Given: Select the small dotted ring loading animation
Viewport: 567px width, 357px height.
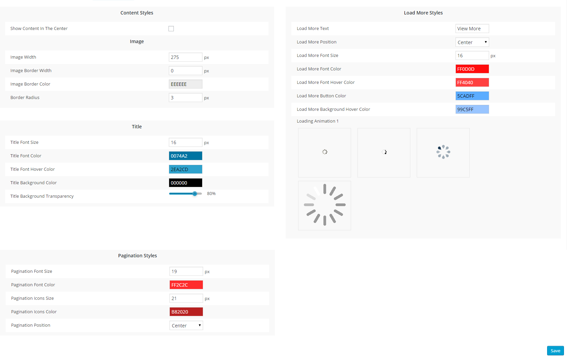Looking at the screenshot, I should point(324,153).
